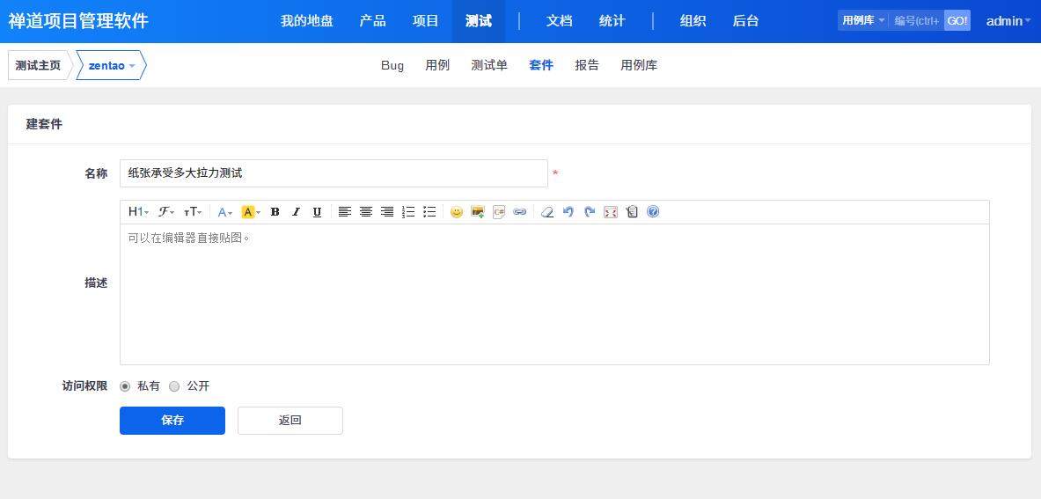Click the 保存 button
This screenshot has width=1041, height=499.
(172, 421)
